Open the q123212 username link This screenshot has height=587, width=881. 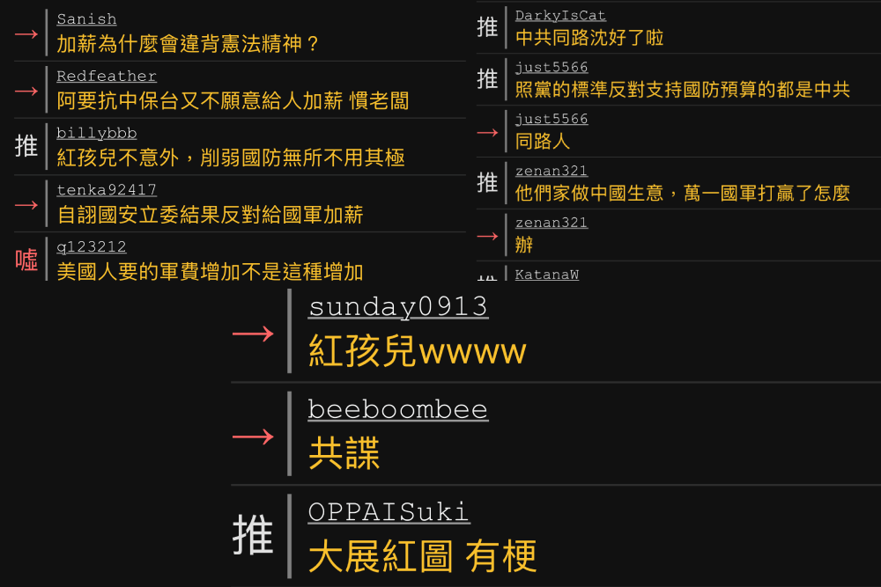[92, 247]
